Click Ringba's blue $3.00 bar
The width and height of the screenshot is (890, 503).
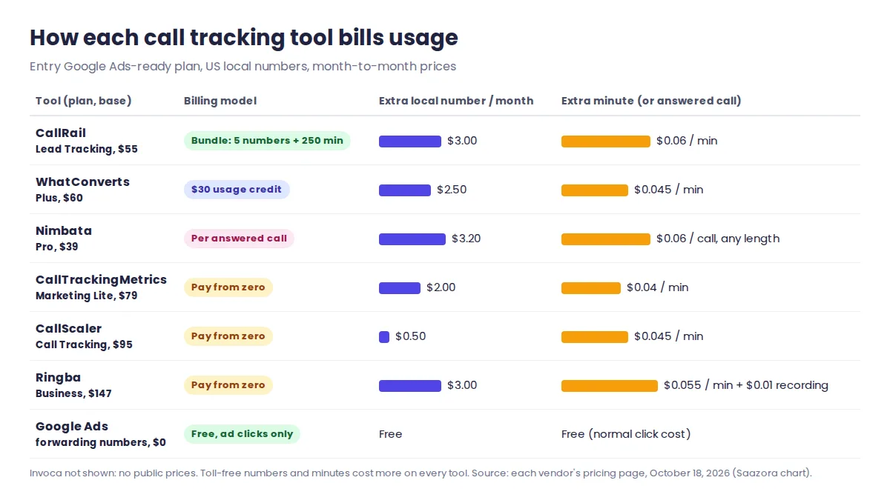coord(410,385)
